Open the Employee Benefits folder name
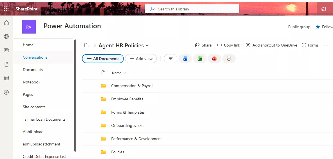The height and width of the screenshot is (159, 333). 127,99
